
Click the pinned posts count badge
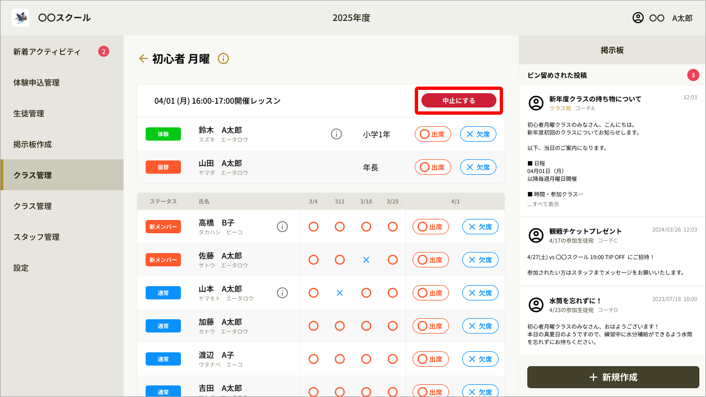point(693,75)
